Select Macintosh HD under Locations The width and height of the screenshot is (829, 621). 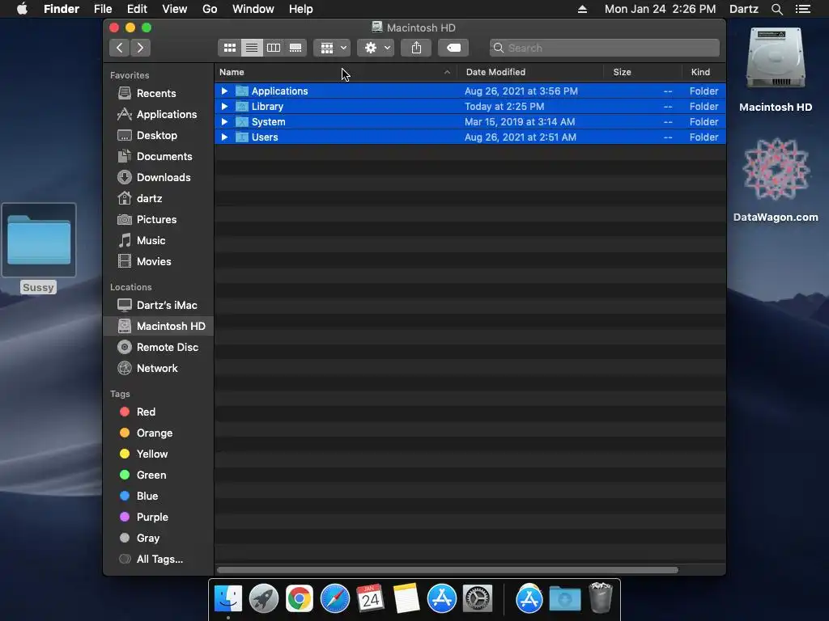click(x=159, y=327)
